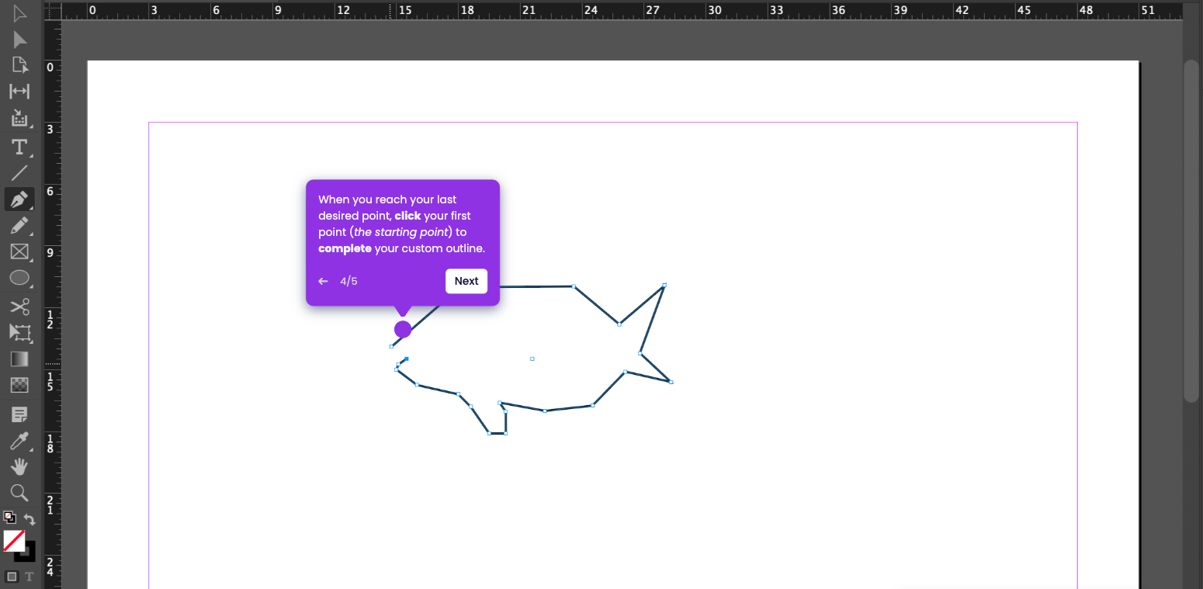Select the Gradient Swatch tool
Image resolution: width=1203 pixels, height=589 pixels.
pyautogui.click(x=19, y=359)
